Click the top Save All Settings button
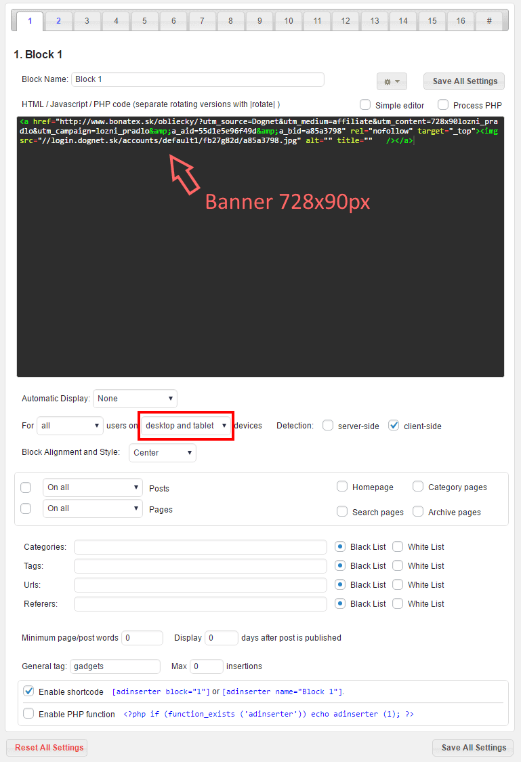The height and width of the screenshot is (762, 521). pyautogui.click(x=465, y=81)
